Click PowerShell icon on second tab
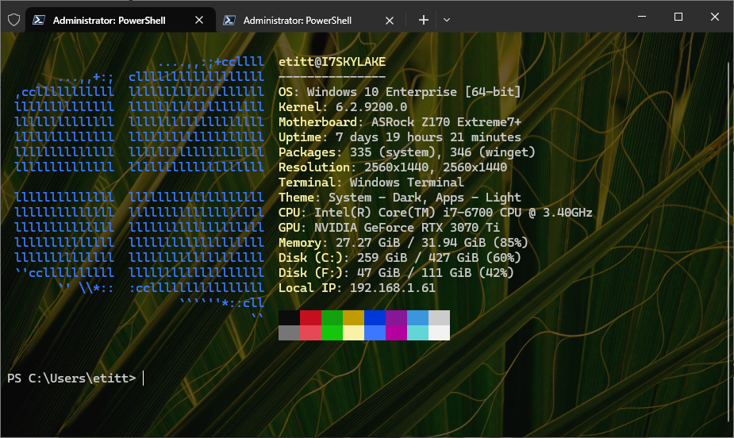The image size is (734, 438). pos(229,20)
